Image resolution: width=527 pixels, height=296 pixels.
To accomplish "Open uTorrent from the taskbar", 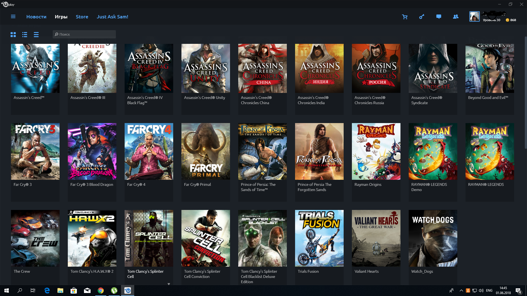I will (x=114, y=291).
